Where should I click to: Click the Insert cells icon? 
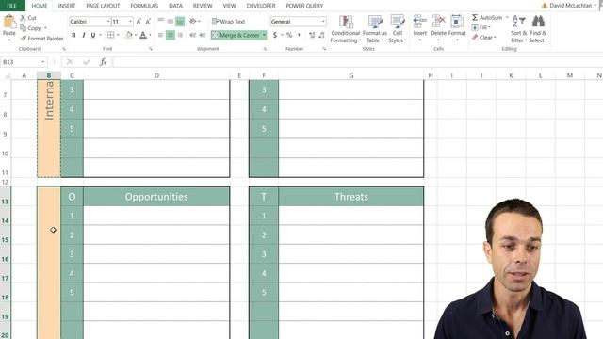[x=419, y=22]
